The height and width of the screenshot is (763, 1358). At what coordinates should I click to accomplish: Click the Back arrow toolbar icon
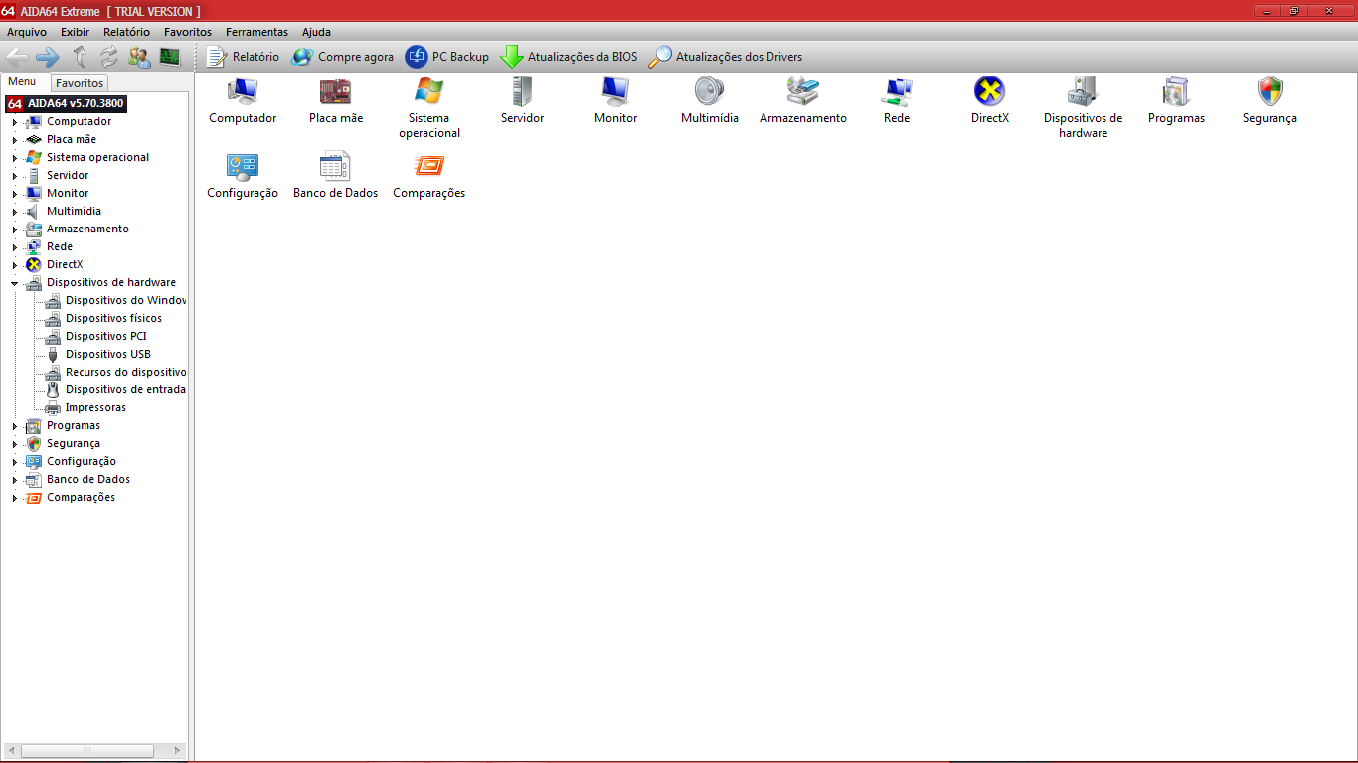pos(18,57)
